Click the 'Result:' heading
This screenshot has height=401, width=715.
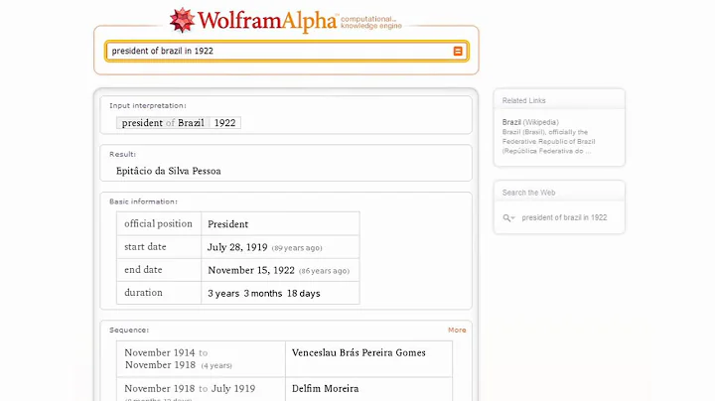123,155
